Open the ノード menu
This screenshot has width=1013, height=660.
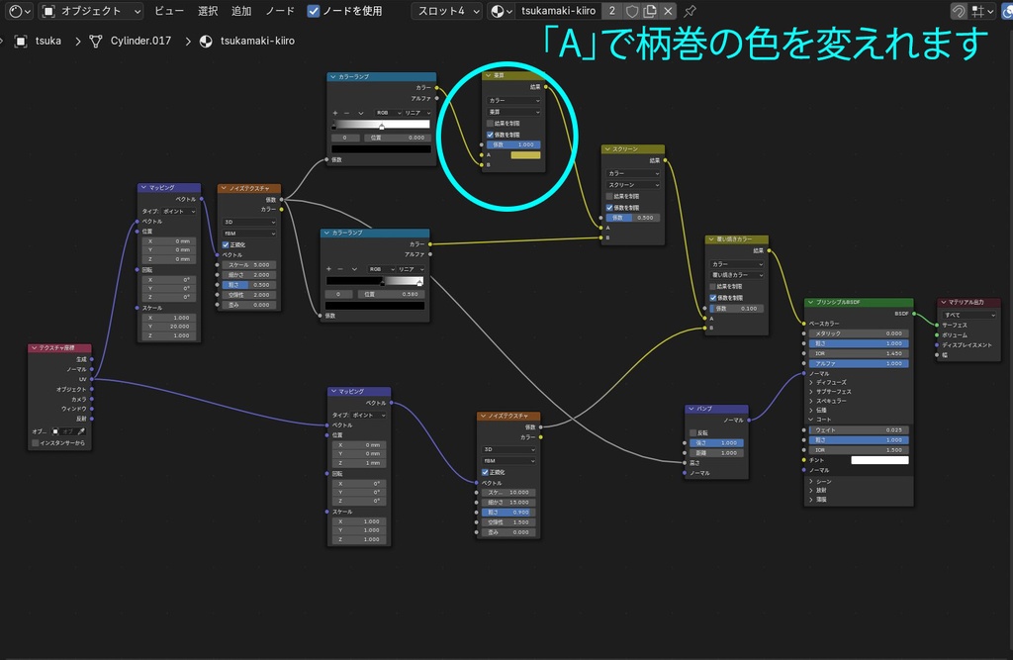coord(280,11)
